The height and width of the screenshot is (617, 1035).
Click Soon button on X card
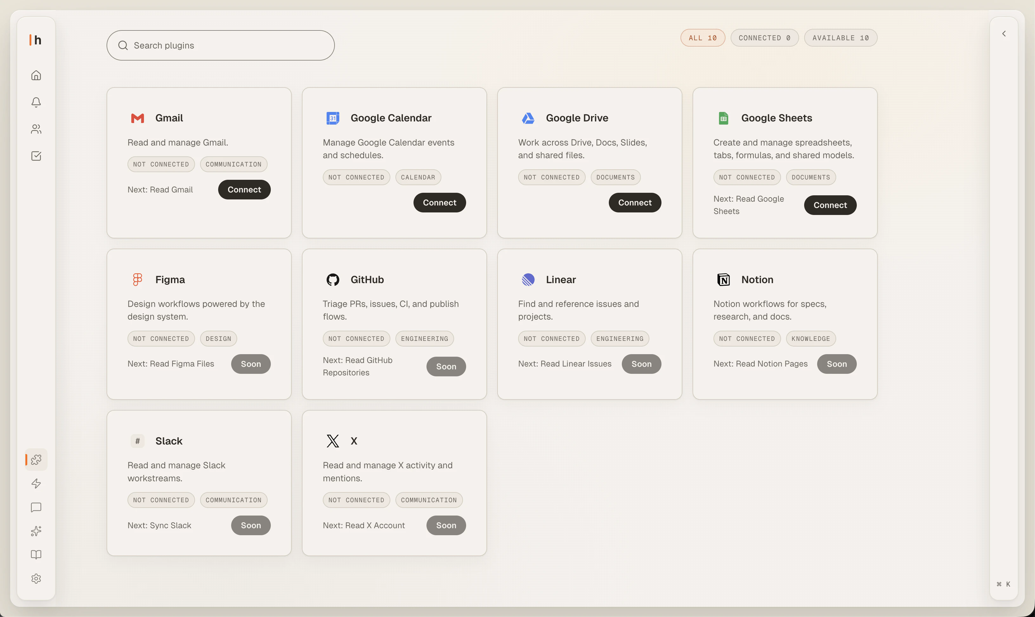click(x=446, y=526)
